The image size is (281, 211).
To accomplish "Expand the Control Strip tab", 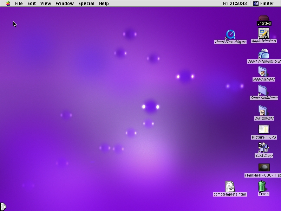I will point(3,207).
